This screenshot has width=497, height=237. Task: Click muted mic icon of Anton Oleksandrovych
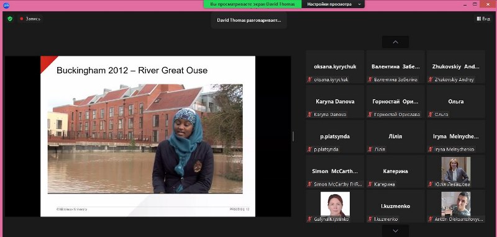pos(431,218)
